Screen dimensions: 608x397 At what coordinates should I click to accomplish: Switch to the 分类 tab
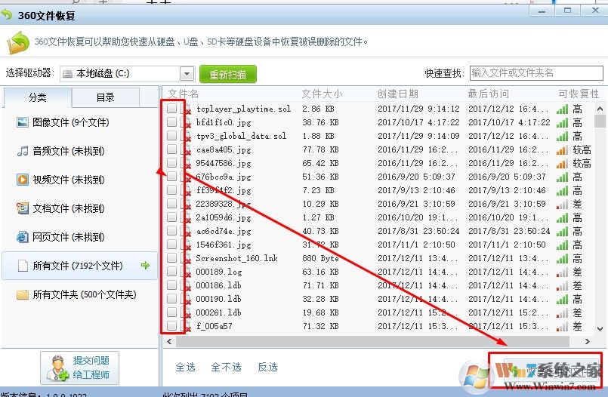pyautogui.click(x=37, y=97)
